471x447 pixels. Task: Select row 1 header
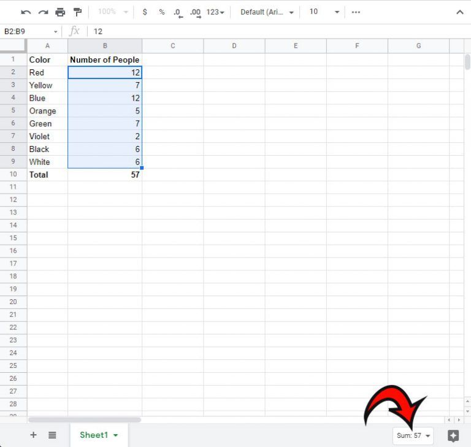coord(13,59)
